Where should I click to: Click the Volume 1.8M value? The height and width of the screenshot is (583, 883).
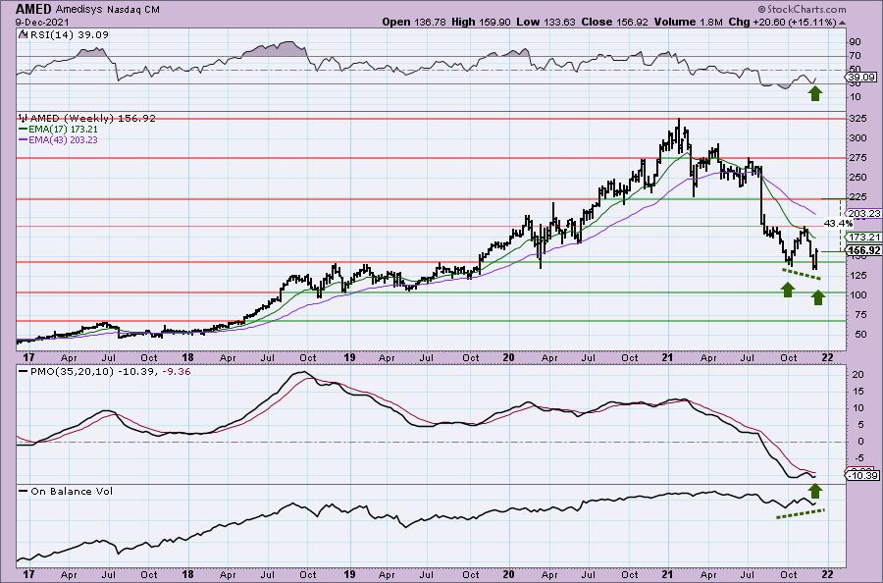tap(688, 22)
